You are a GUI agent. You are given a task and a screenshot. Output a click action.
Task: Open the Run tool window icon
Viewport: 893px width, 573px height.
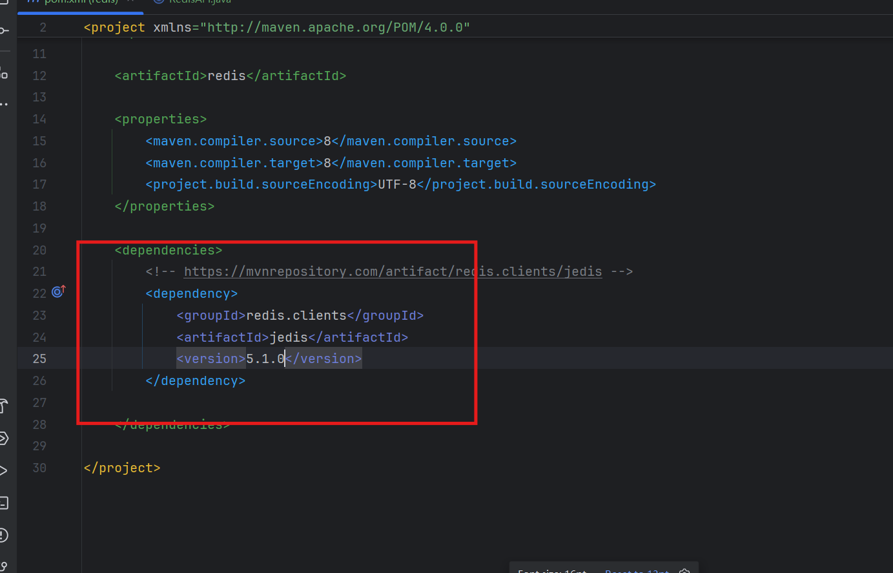[3, 470]
